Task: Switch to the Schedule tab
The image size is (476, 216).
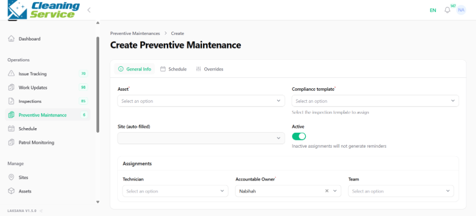Action: click(173, 69)
